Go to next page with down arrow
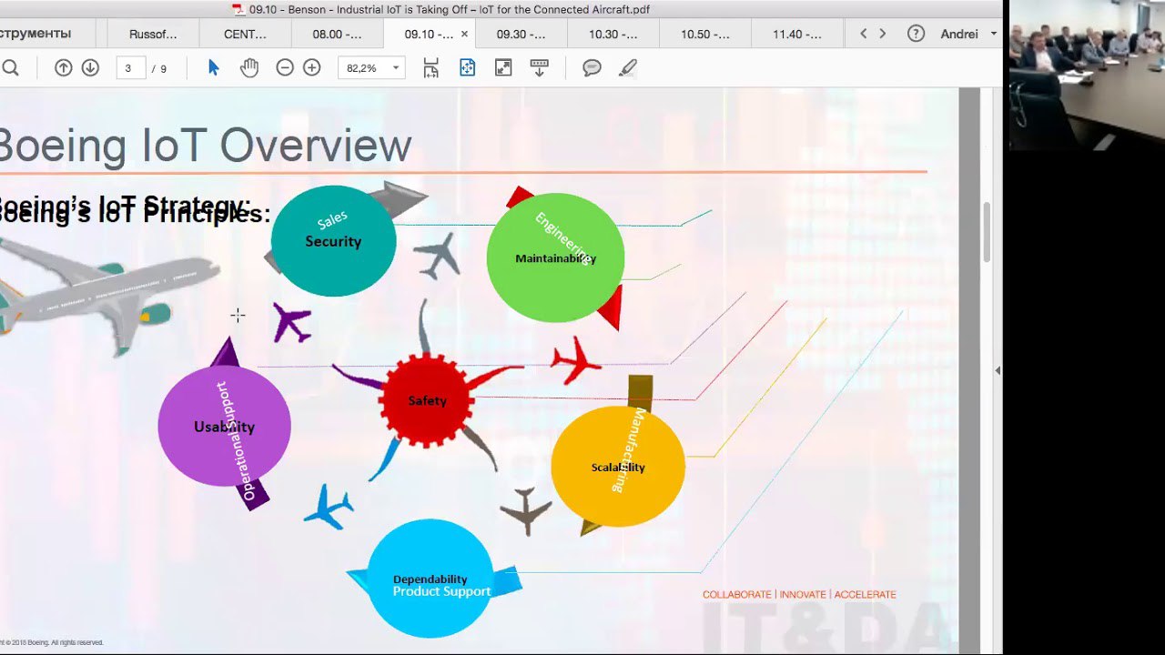The width and height of the screenshot is (1165, 655). (90, 68)
